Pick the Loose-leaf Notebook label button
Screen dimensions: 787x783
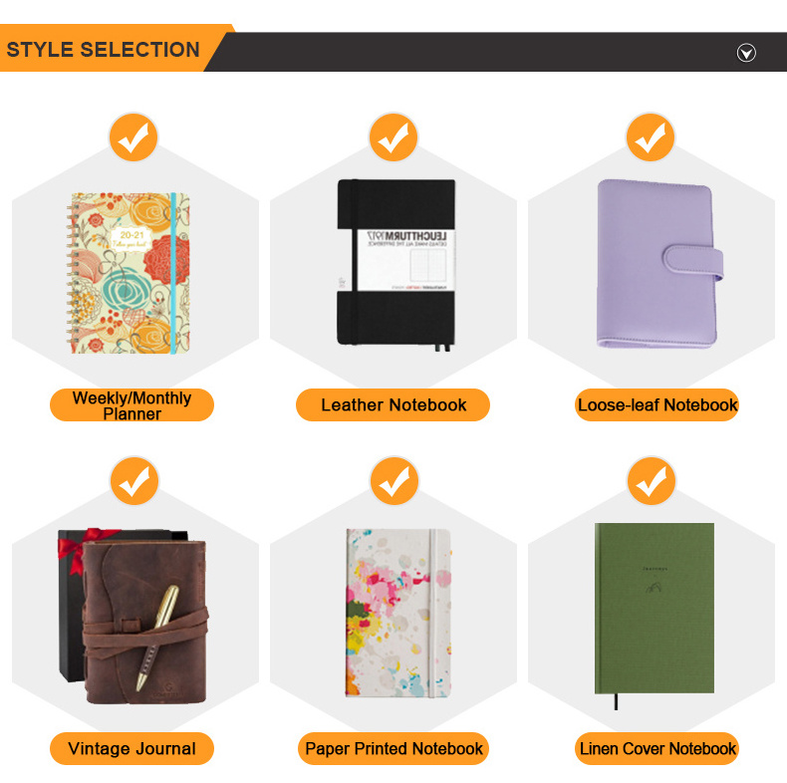[x=657, y=404]
